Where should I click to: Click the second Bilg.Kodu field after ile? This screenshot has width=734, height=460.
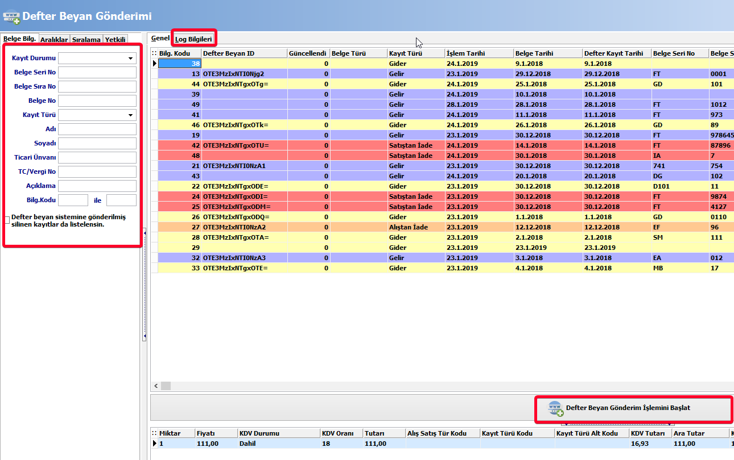click(x=121, y=200)
